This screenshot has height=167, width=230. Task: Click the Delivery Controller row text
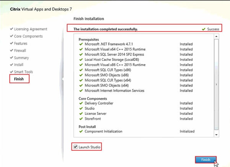click(x=99, y=103)
